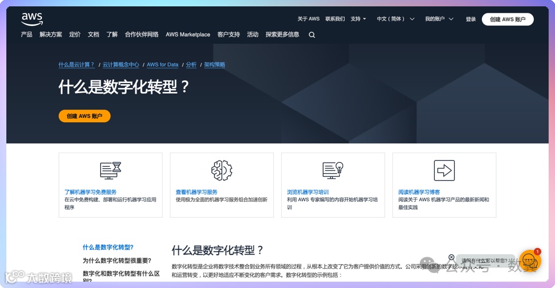555x288 pixels.
Task: Click the 联系我们 link
Action: click(x=335, y=19)
